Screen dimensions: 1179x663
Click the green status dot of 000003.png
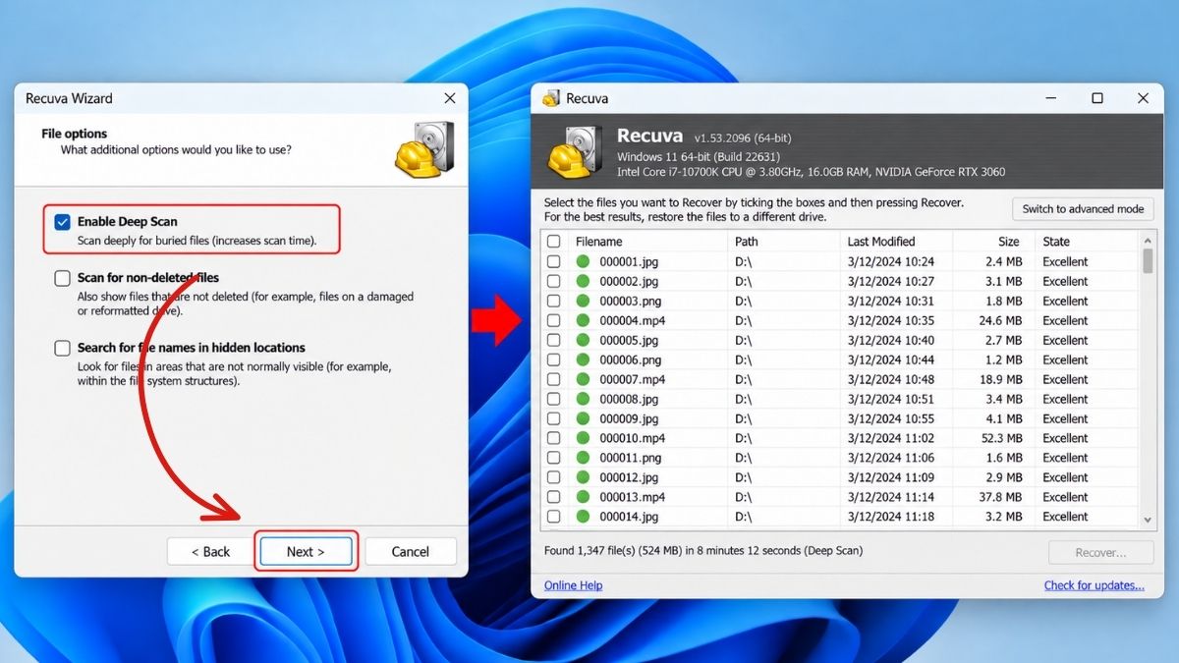583,301
